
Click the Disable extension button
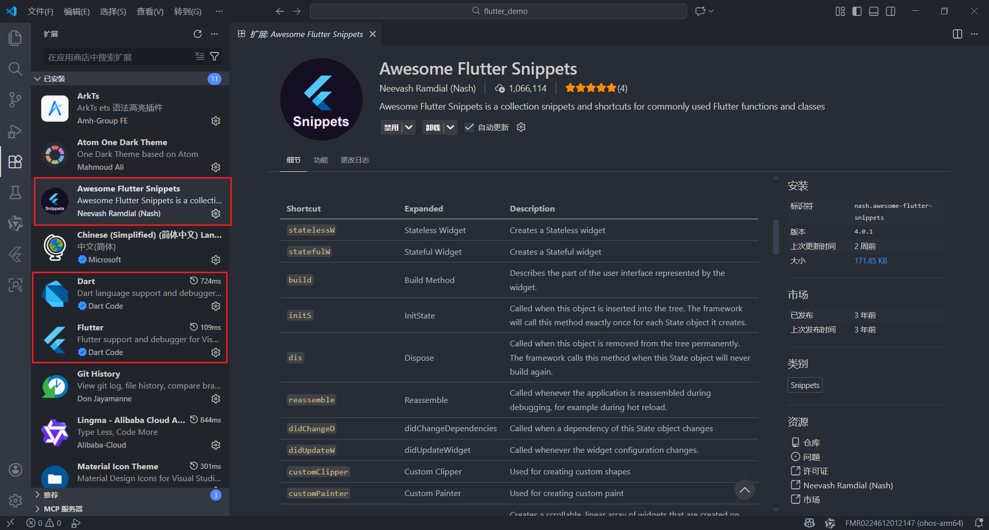[x=391, y=127]
